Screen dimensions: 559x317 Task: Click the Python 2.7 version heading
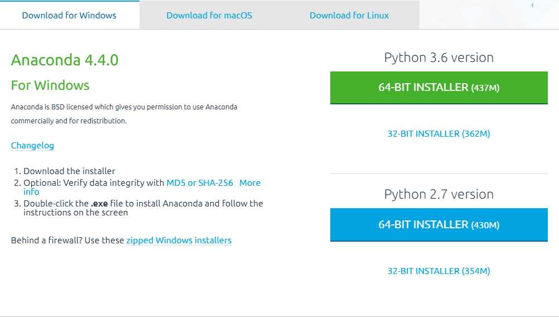(439, 194)
